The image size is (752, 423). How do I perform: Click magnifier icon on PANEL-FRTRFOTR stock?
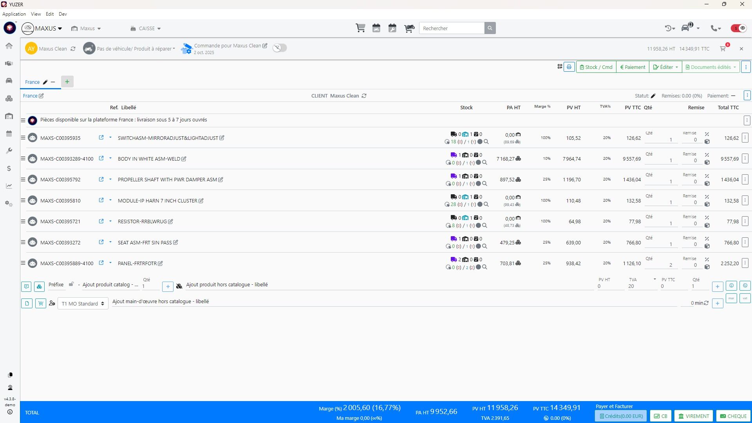tap(484, 267)
